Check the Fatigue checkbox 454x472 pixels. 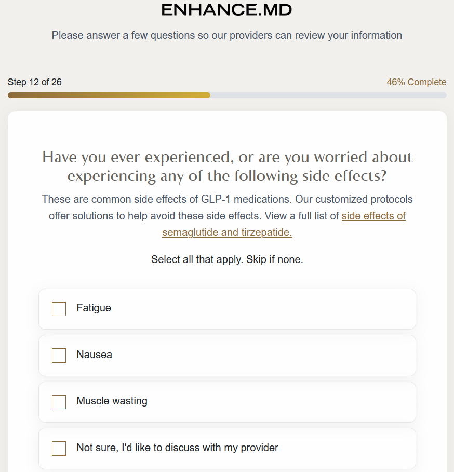click(x=59, y=309)
